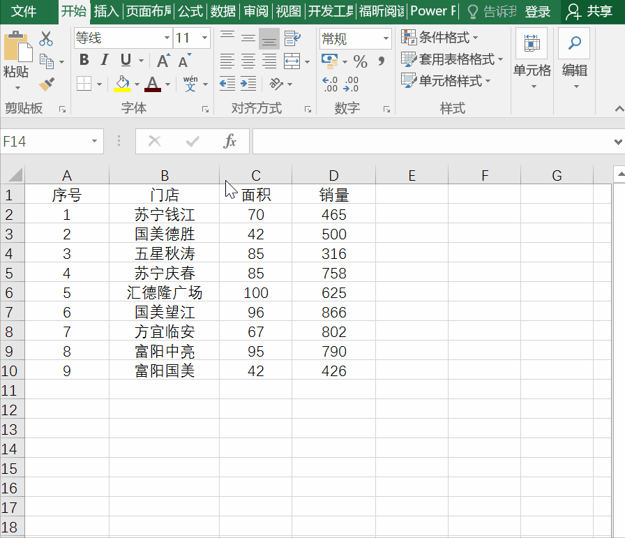Screen dimensions: 625x538
Task: Open 条件格式 conditional formatting icon
Action: click(x=409, y=37)
